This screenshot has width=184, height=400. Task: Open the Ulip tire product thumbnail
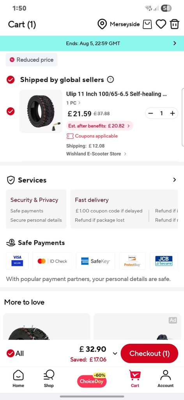click(x=41, y=111)
